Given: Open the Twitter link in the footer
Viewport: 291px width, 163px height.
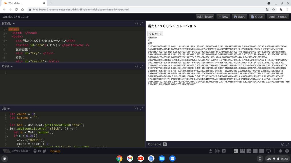Looking at the screenshot, I should tap(45, 151).
